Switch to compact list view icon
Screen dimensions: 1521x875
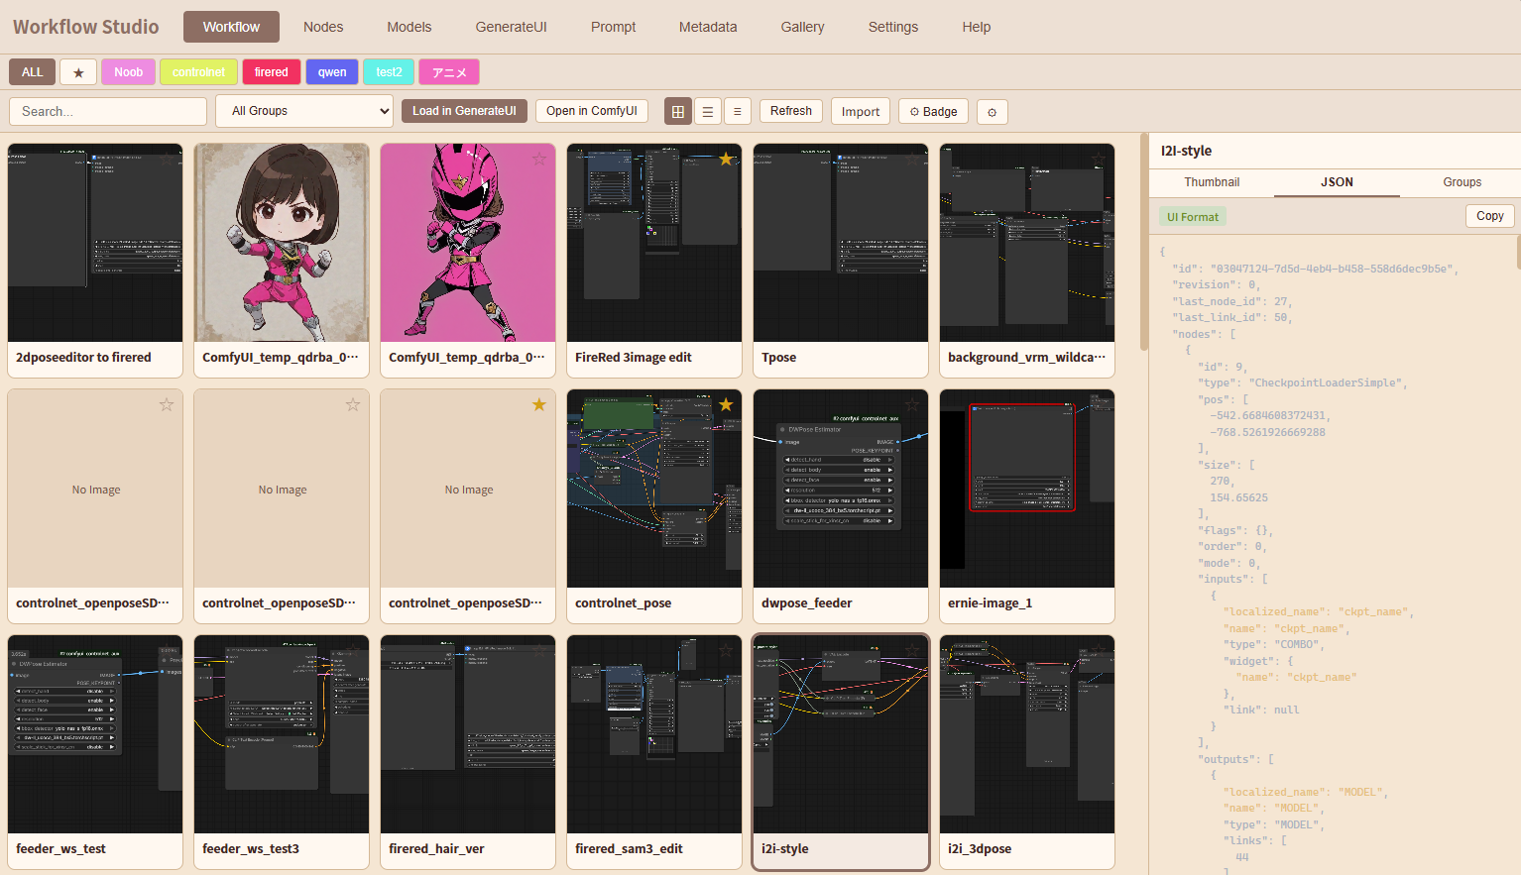point(737,112)
